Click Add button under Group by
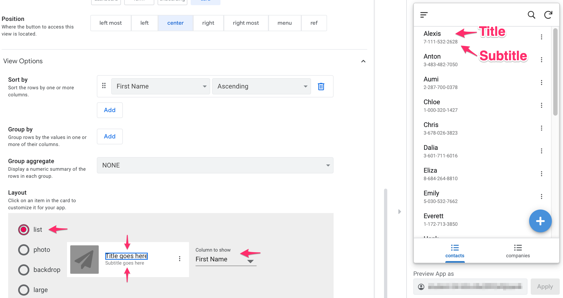563x298 pixels. tap(110, 137)
